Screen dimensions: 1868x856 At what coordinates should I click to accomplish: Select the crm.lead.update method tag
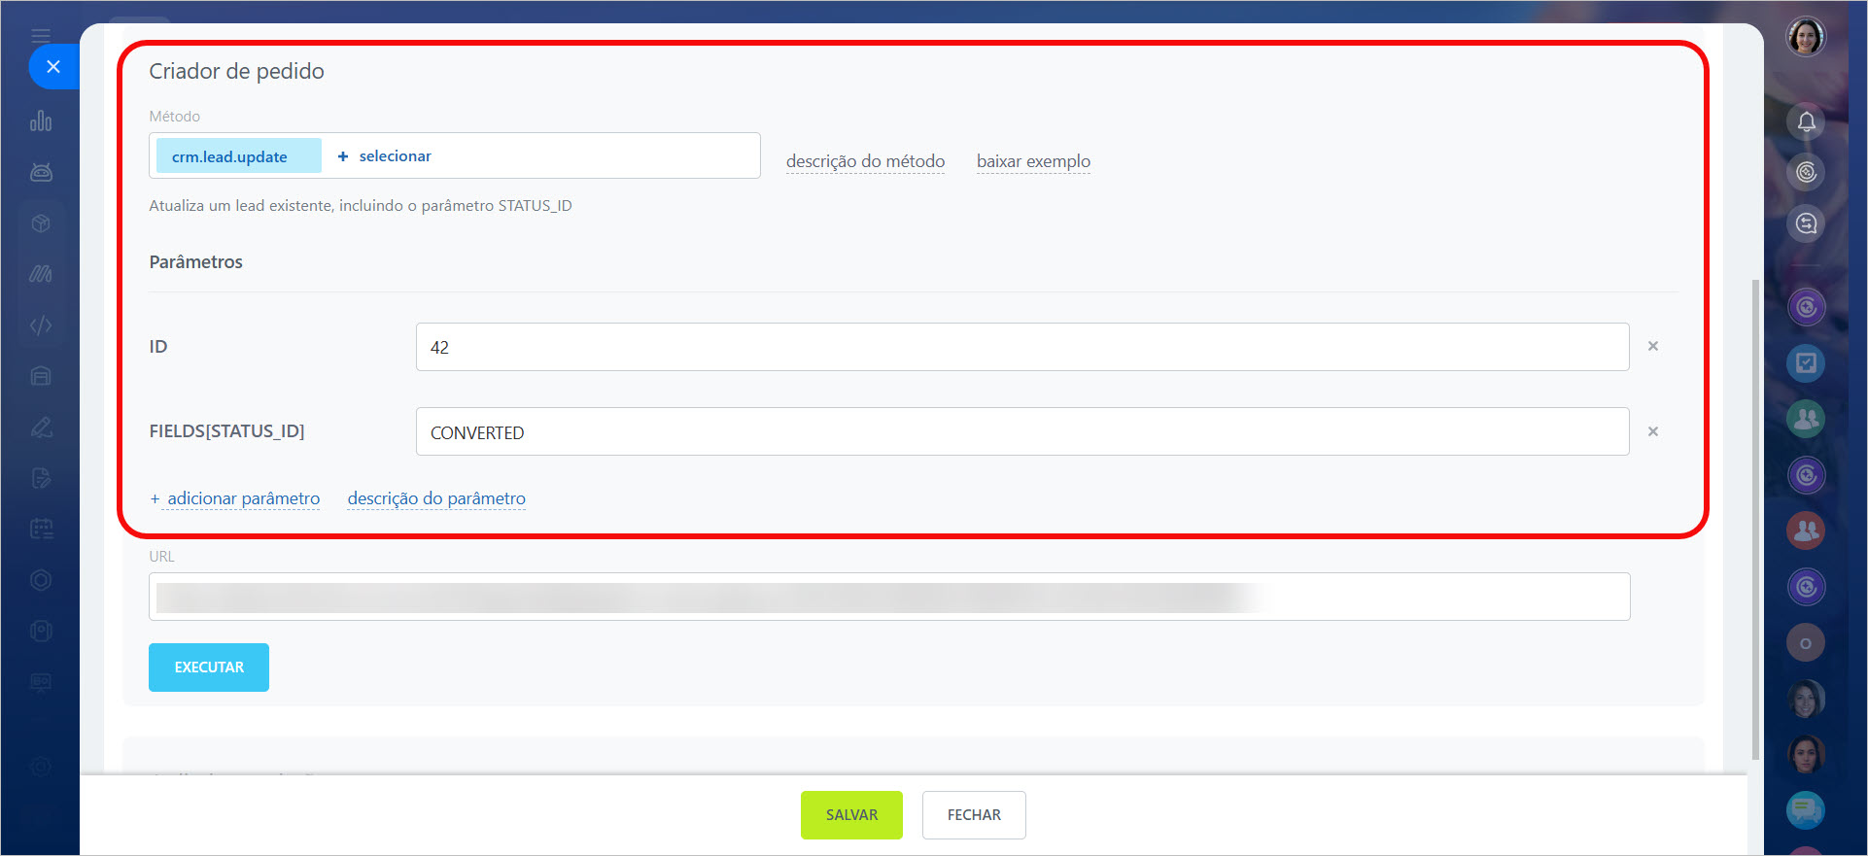(x=239, y=156)
